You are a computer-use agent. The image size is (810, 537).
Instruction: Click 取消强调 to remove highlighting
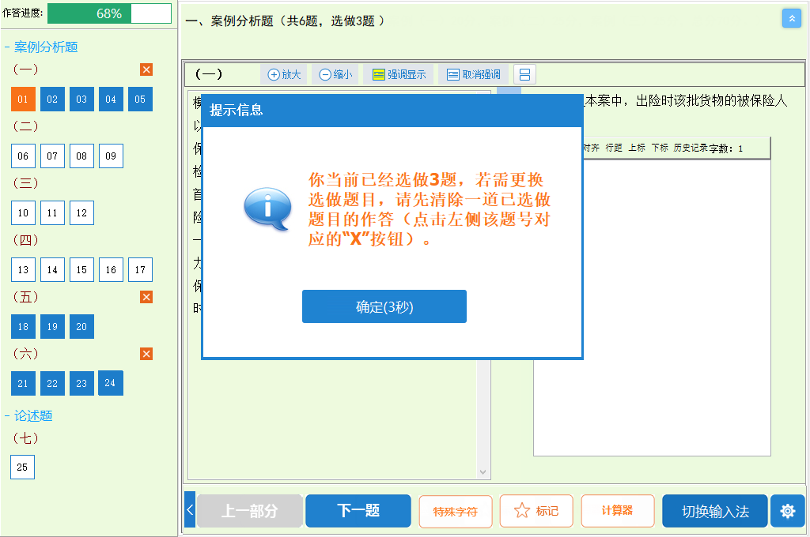click(x=473, y=74)
